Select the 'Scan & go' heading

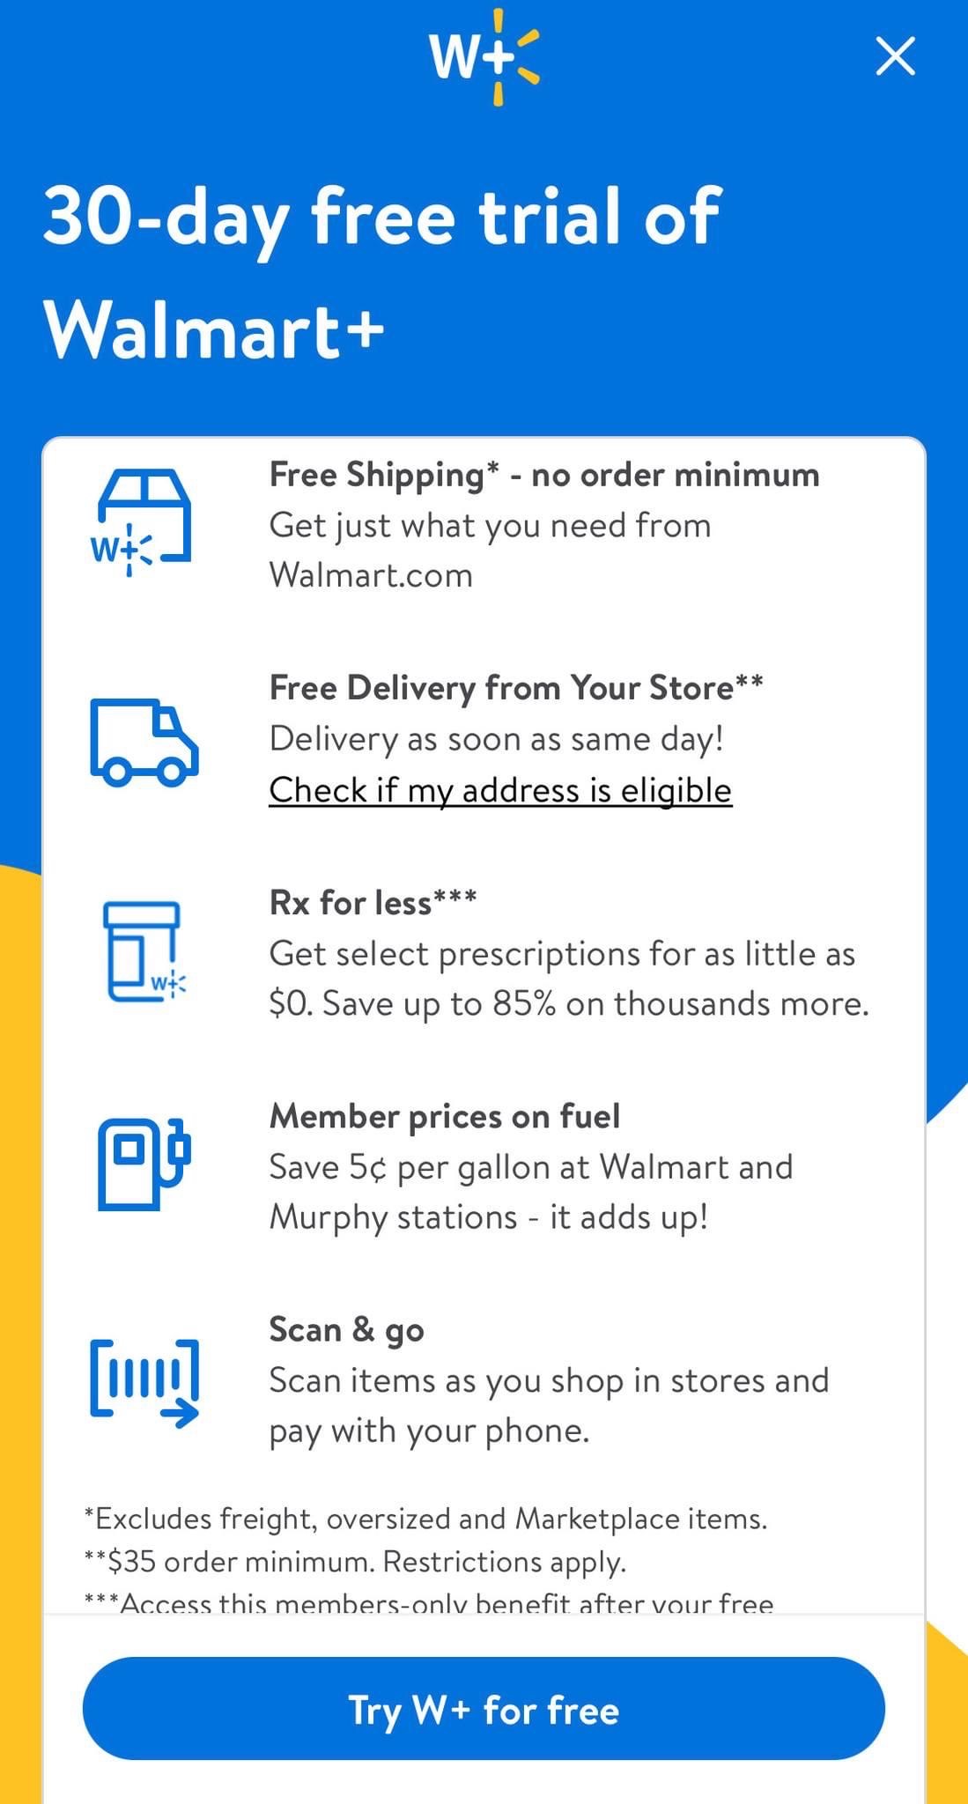346,1329
